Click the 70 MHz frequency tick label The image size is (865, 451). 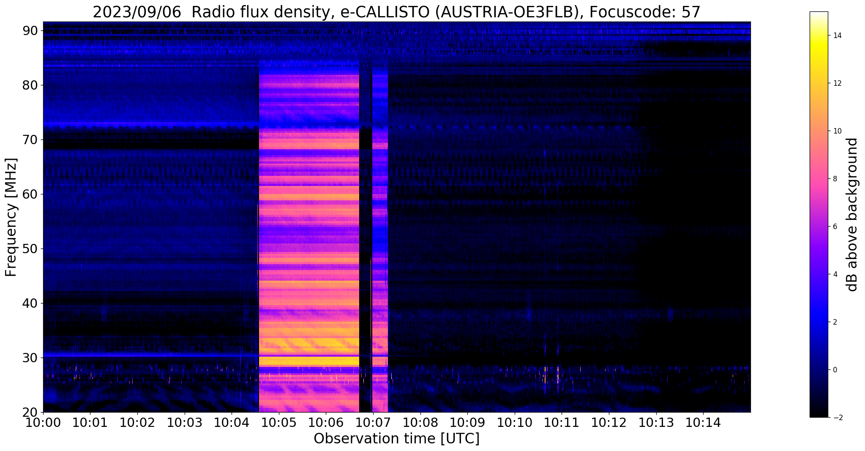tap(31, 140)
